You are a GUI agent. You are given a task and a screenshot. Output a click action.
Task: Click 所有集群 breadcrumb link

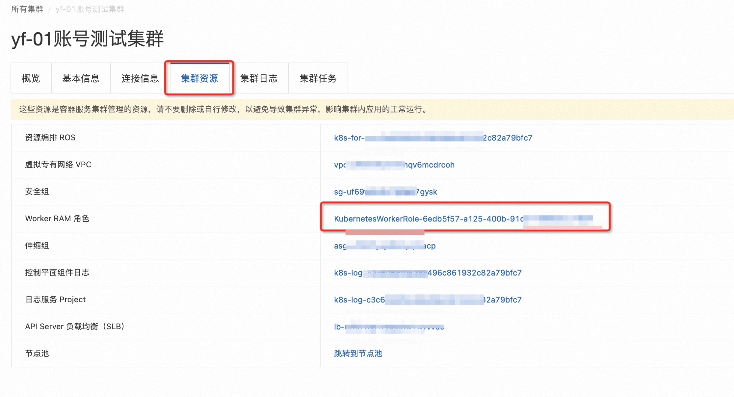[27, 9]
